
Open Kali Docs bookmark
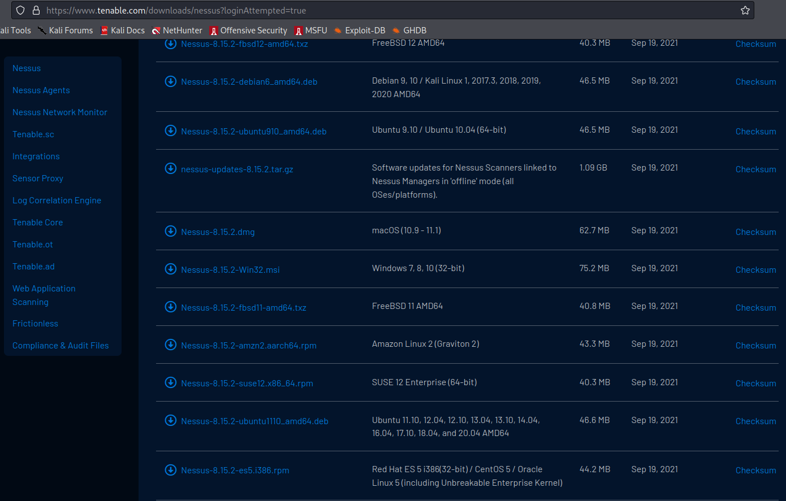(122, 31)
